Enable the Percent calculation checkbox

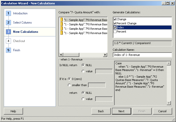(115, 32)
